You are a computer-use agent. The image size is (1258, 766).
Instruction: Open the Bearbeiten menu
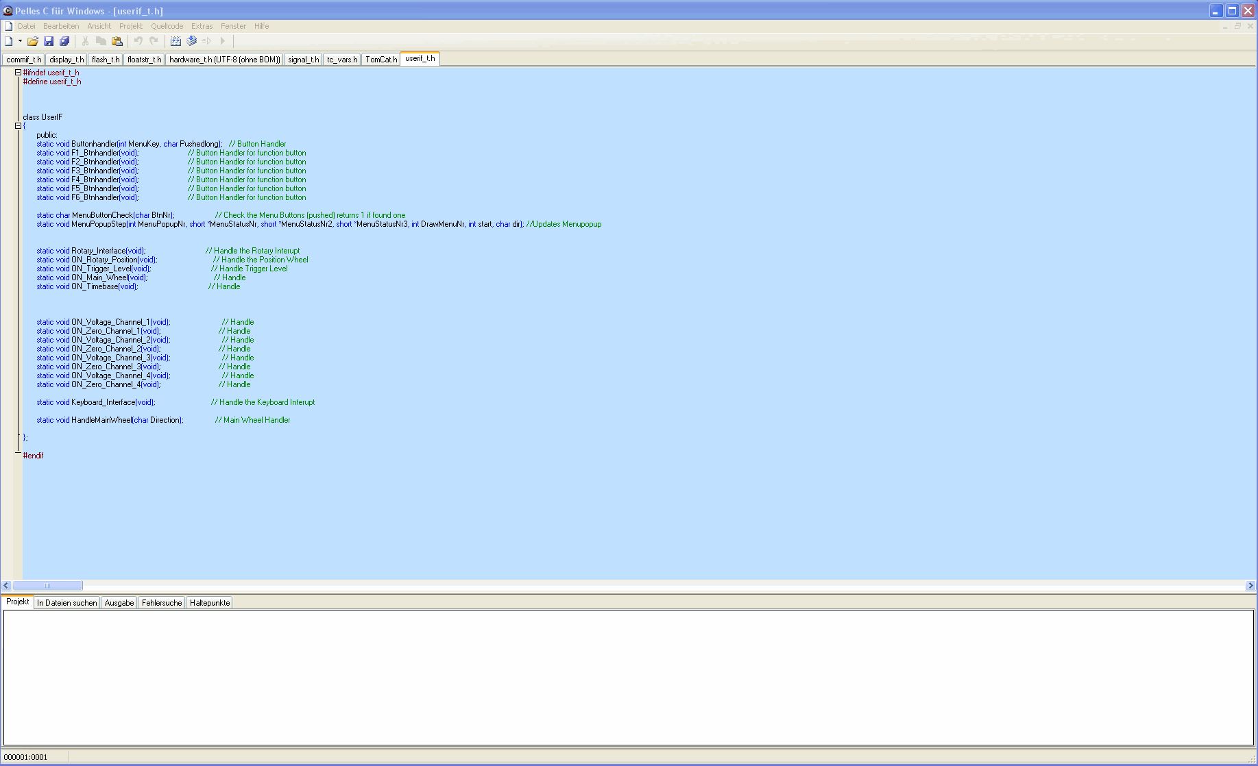coord(61,26)
